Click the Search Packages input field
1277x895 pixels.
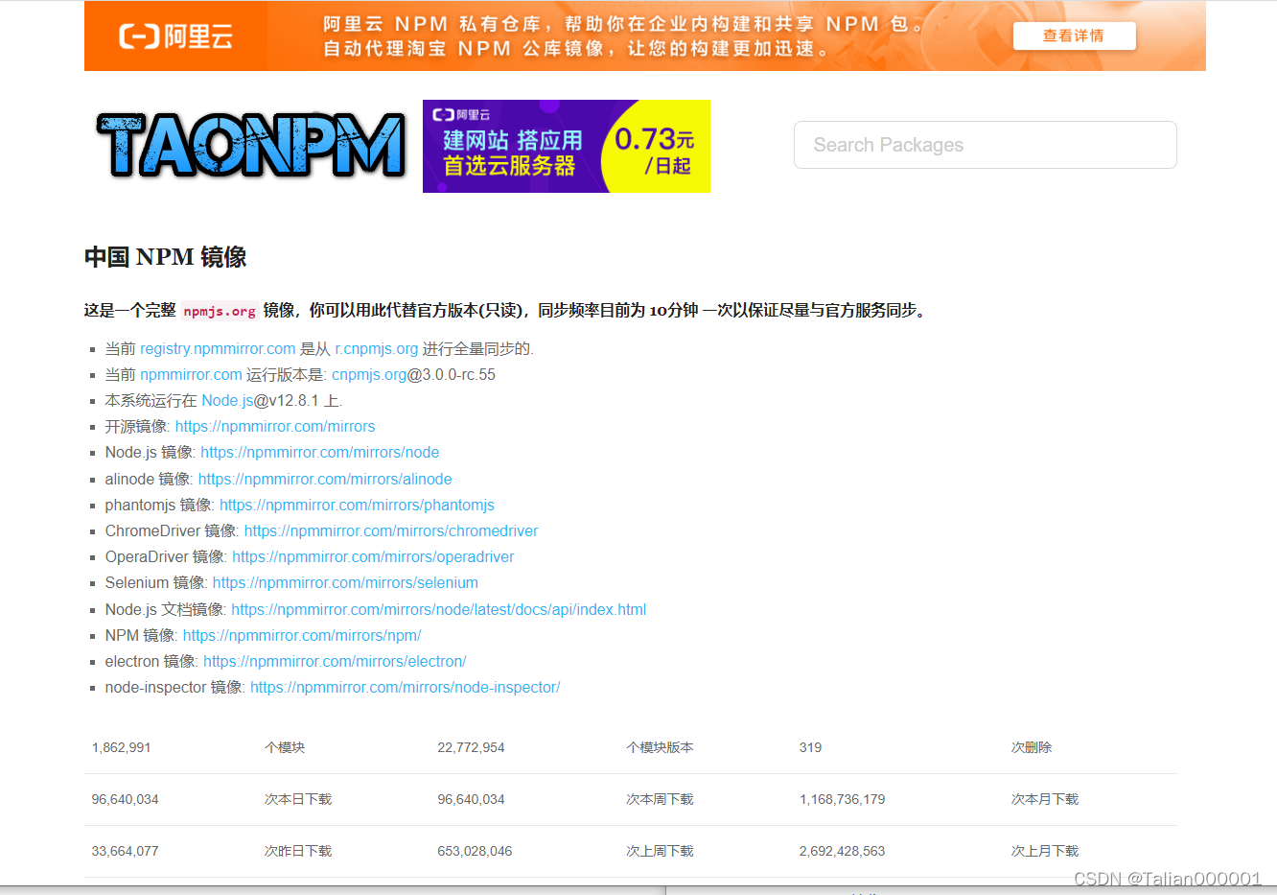(x=985, y=145)
